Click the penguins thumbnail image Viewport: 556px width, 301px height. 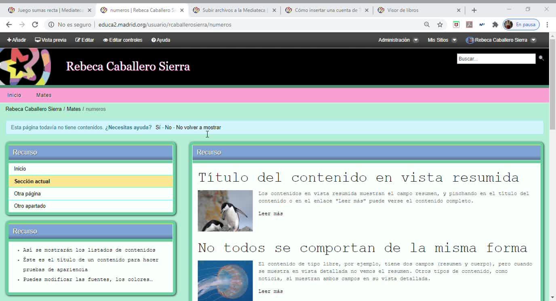(225, 211)
